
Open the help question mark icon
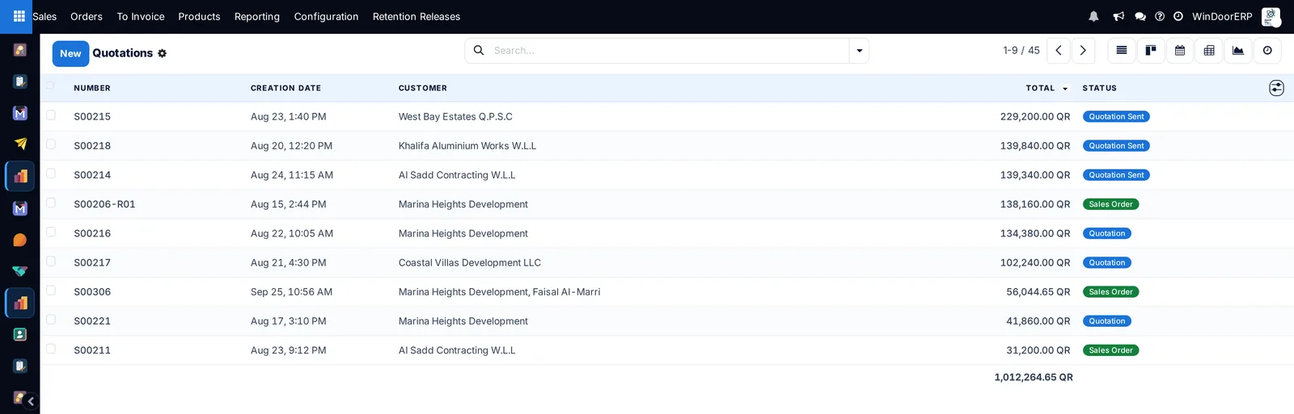tap(1160, 16)
